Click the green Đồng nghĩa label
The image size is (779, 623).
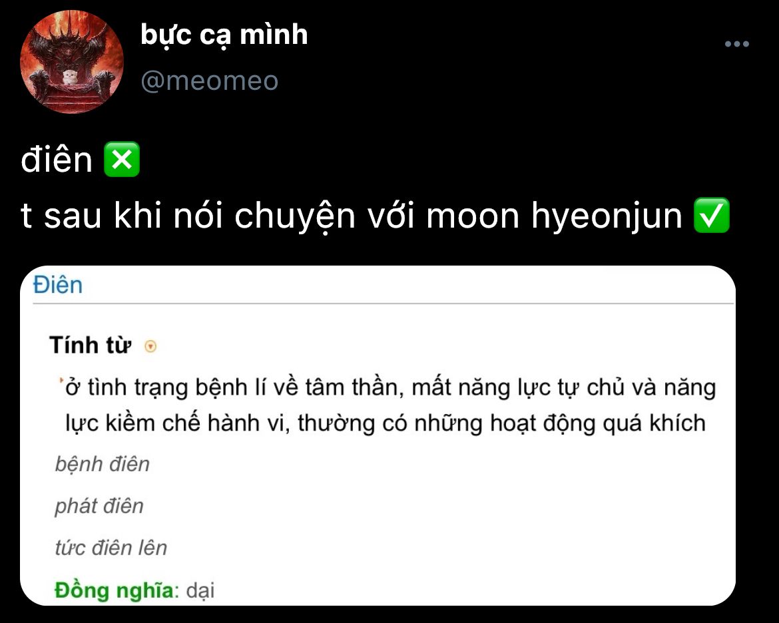(x=117, y=590)
